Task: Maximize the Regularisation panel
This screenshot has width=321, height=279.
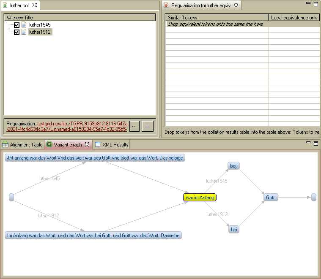Action: coord(316,4)
